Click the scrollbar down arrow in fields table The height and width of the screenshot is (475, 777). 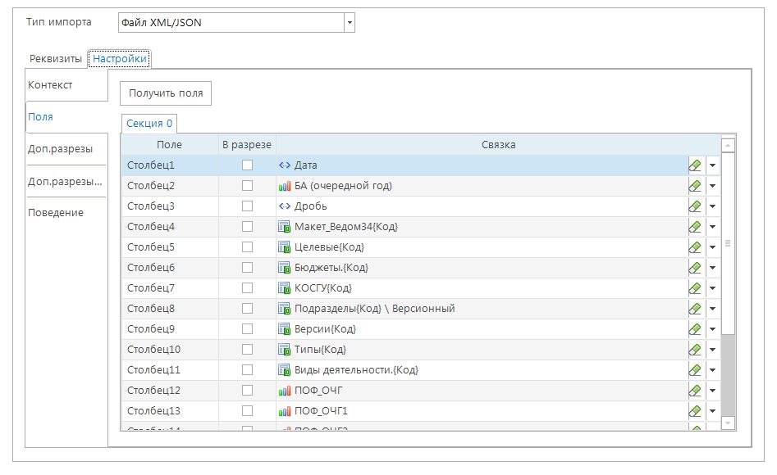pyautogui.click(x=728, y=423)
